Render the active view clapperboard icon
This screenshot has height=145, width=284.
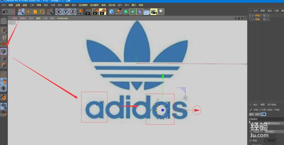pyautogui.click(x=88, y=12)
